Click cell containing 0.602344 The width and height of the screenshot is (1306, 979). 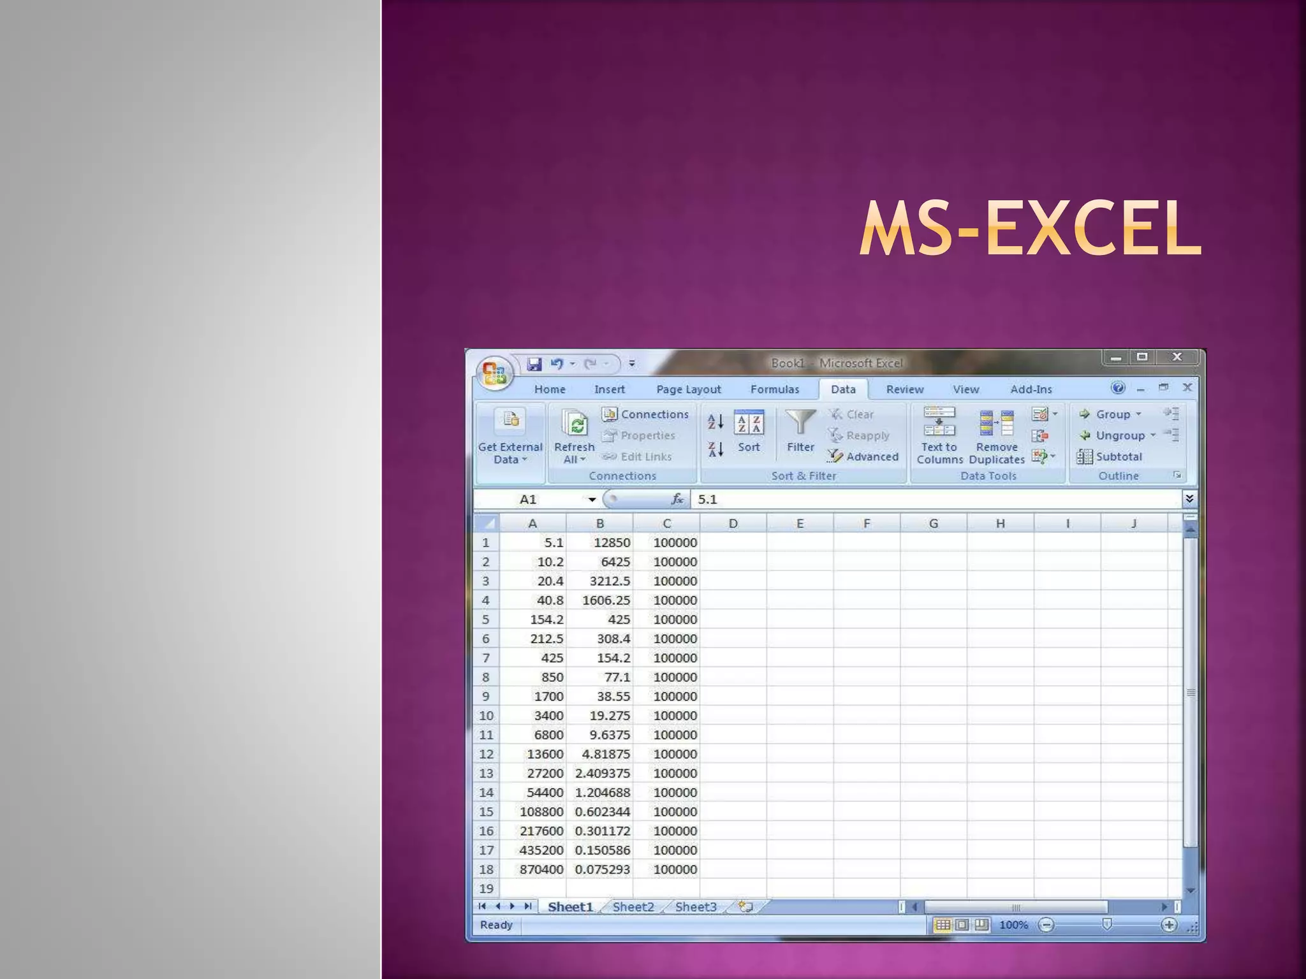(x=599, y=812)
